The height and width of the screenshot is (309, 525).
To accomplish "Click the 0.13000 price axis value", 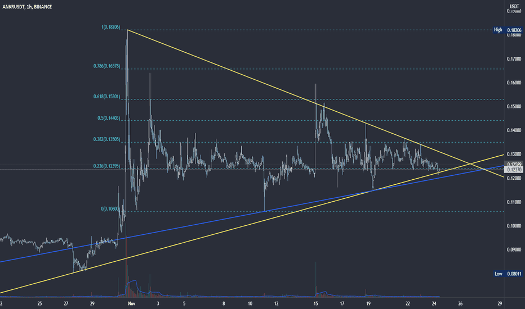I will [514, 154].
